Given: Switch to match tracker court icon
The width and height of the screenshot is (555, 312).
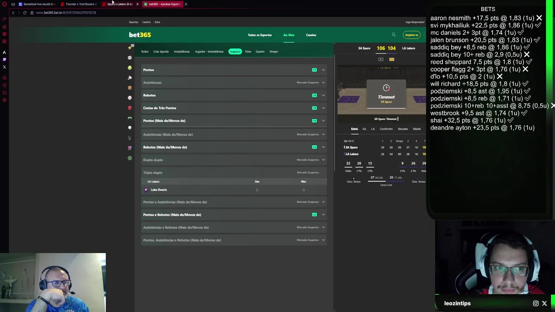Looking at the screenshot, I should 392,59.
